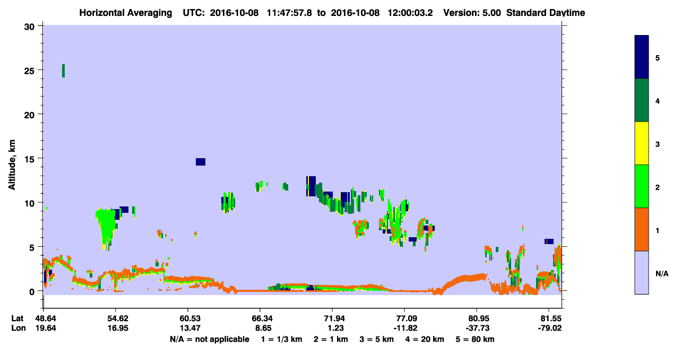Click the 30 km altitude tick label
Viewport: 690px width, 354px height.
[x=31, y=26]
